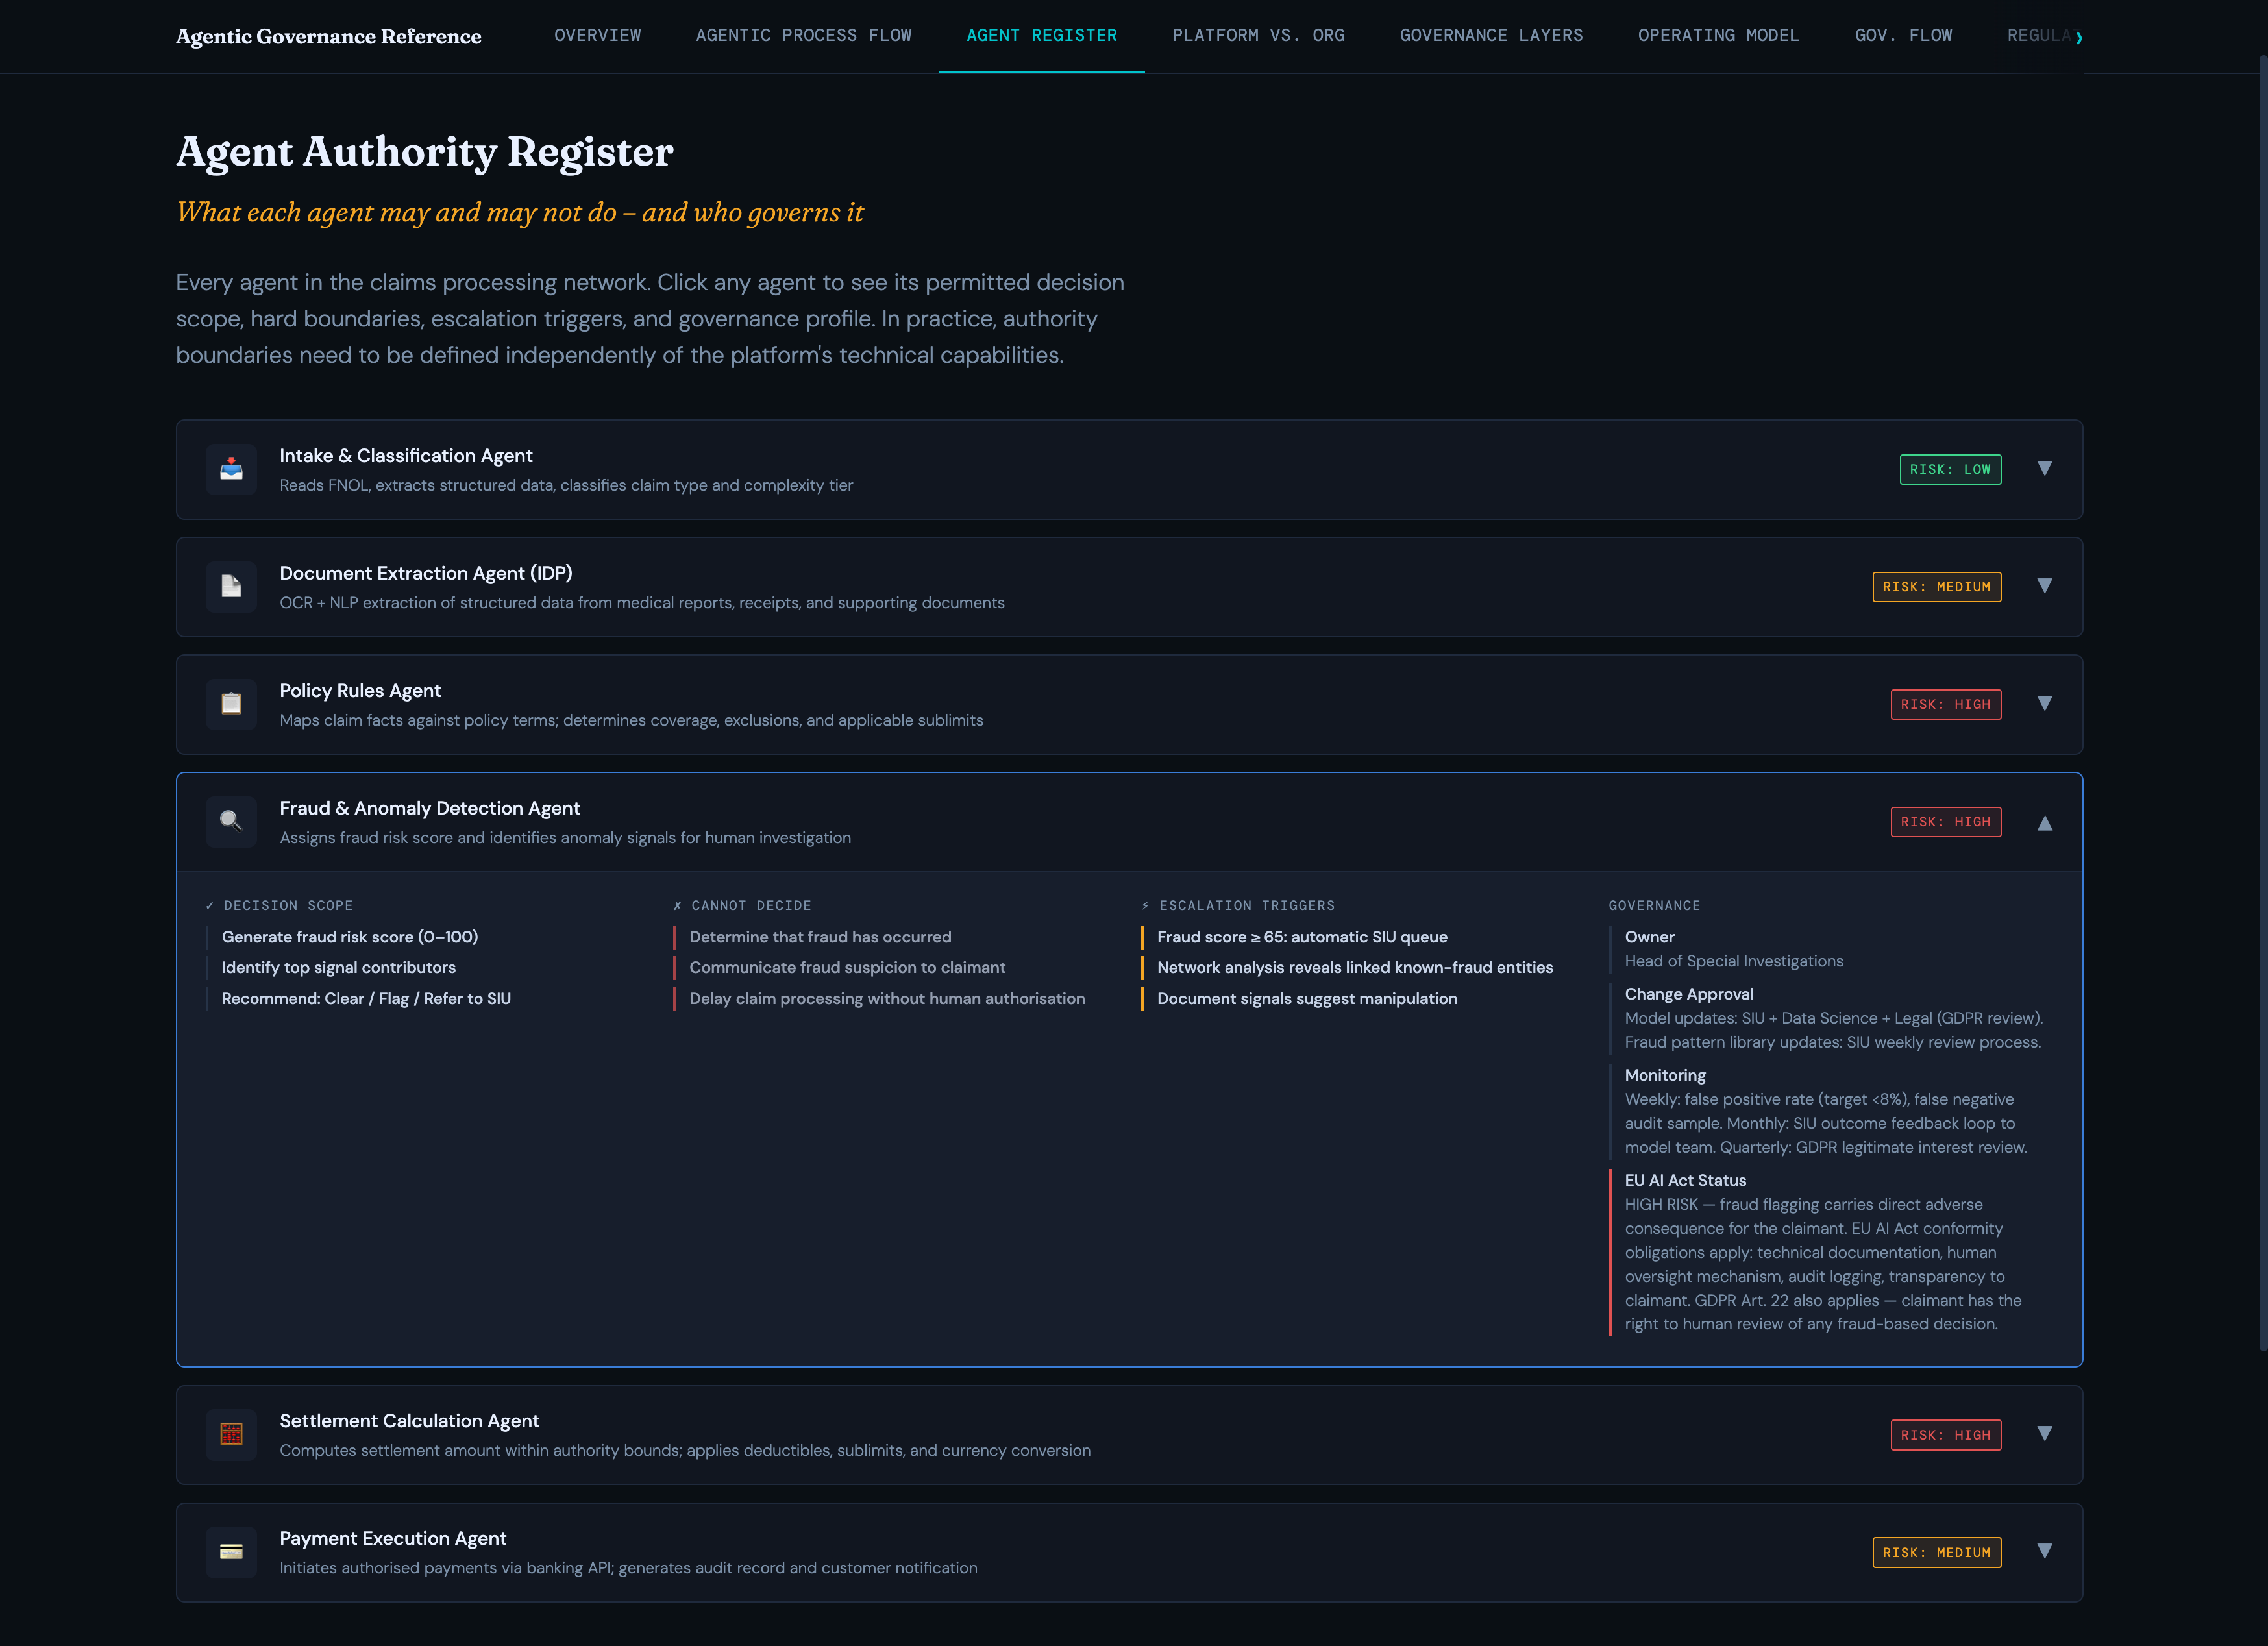The height and width of the screenshot is (1646, 2268).
Task: Click Risk: Medium badge on Document Extraction
Action: click(1936, 587)
